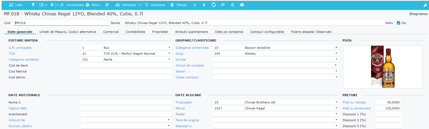
Task: Expand dropdown arrow next to bookmark icon
Action: (57, 5)
